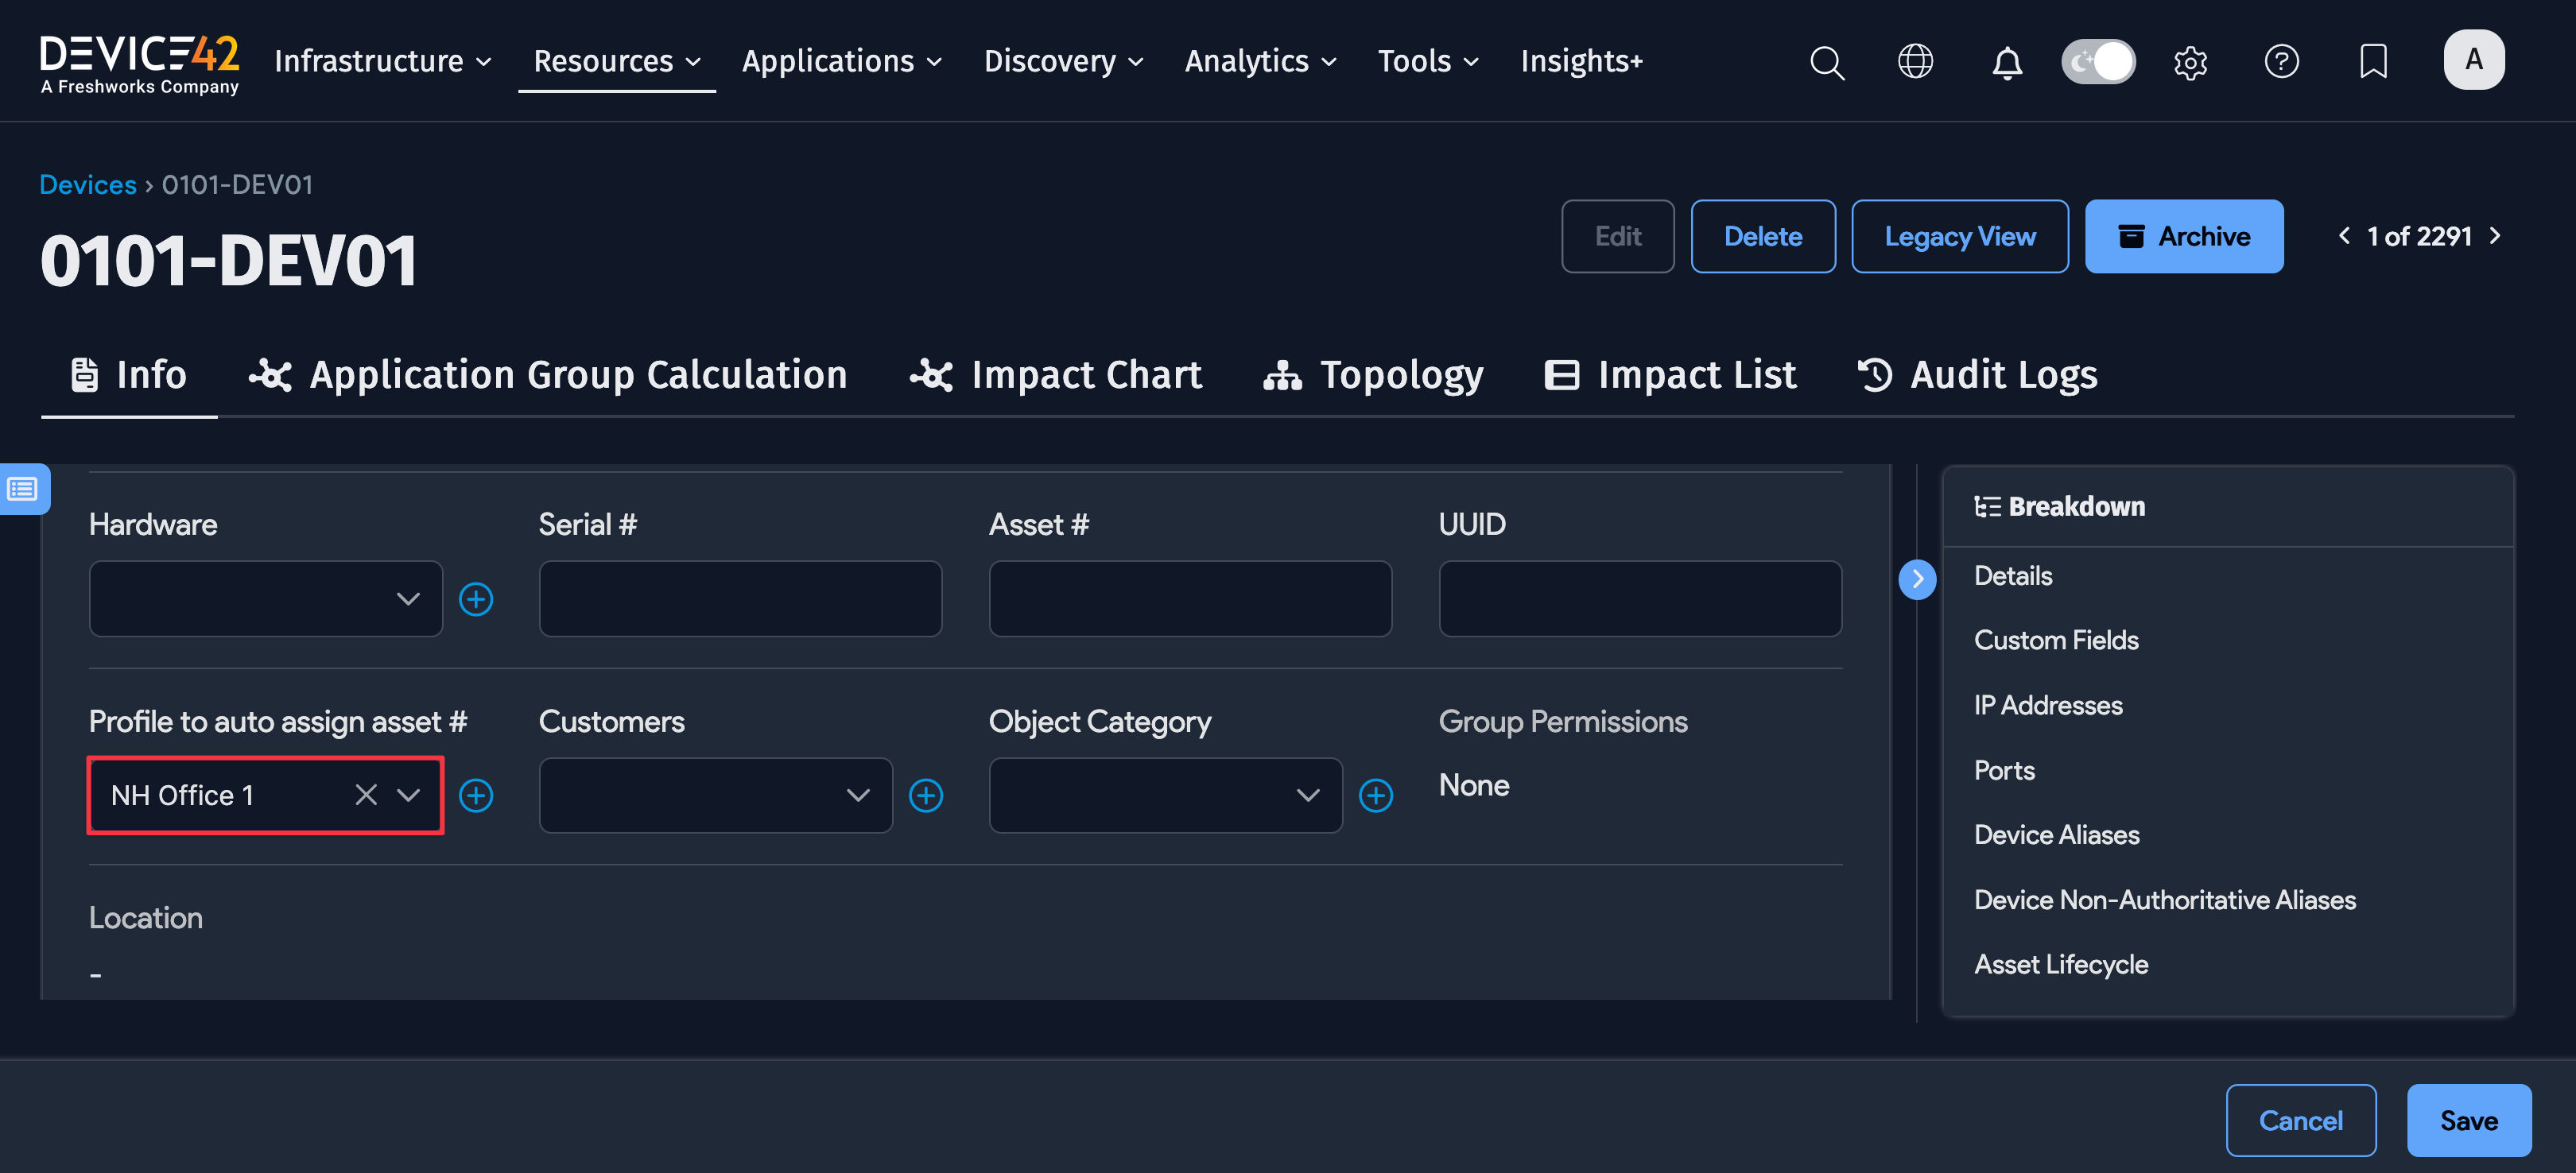This screenshot has width=2576, height=1173.
Task: Add a new Customer with plus icon
Action: pyautogui.click(x=927, y=796)
